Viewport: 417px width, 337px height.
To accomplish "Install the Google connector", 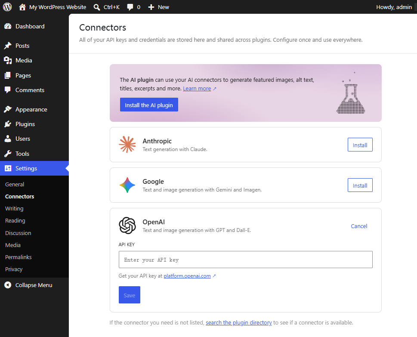I will [x=360, y=185].
